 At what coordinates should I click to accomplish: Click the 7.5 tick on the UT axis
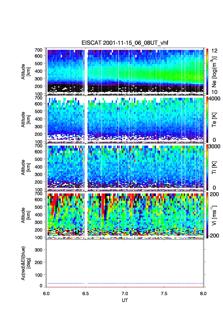tap(164, 293)
